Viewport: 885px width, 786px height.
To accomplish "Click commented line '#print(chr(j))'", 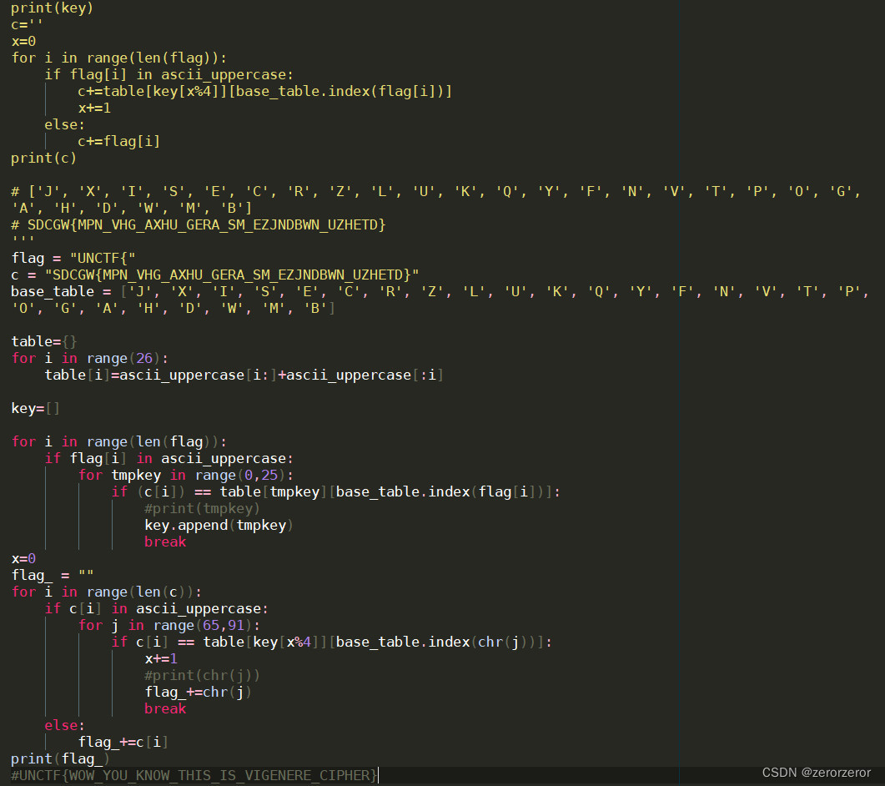I will (202, 675).
